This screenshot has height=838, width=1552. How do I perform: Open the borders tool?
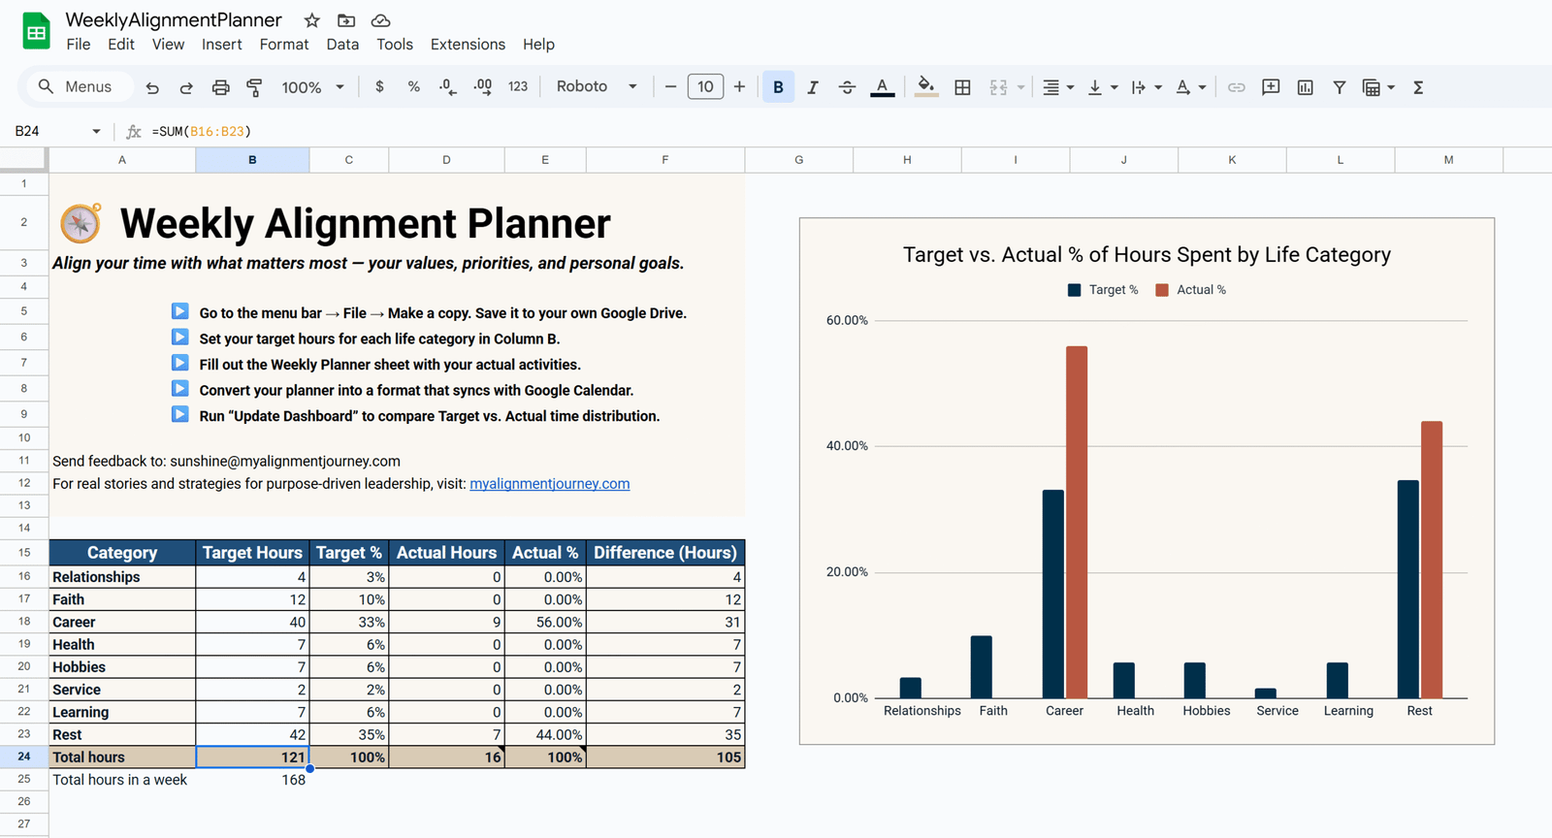click(x=962, y=87)
